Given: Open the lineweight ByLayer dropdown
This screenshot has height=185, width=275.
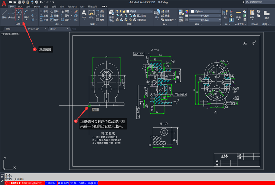Looking at the screenshot, I should tap(205, 15).
